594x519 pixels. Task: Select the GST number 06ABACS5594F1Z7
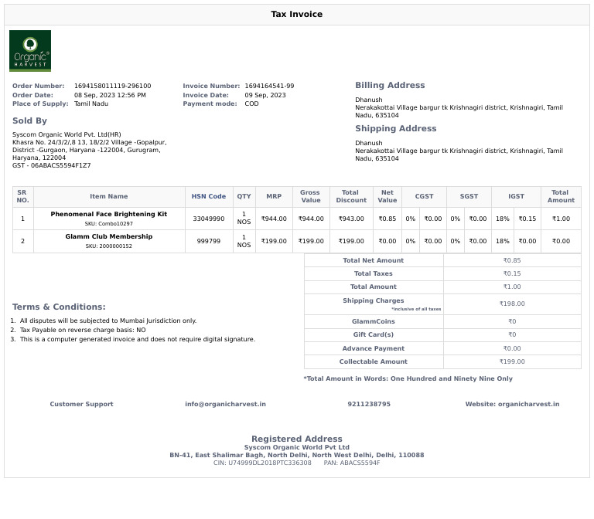(x=60, y=165)
